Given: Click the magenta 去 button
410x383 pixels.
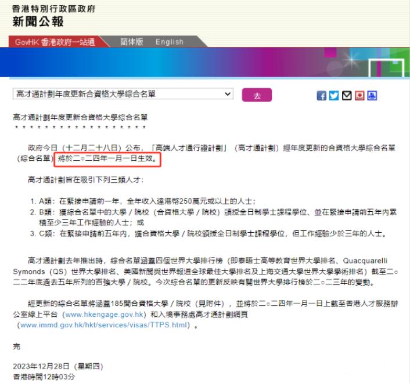Looking at the screenshot, I should tap(257, 95).
